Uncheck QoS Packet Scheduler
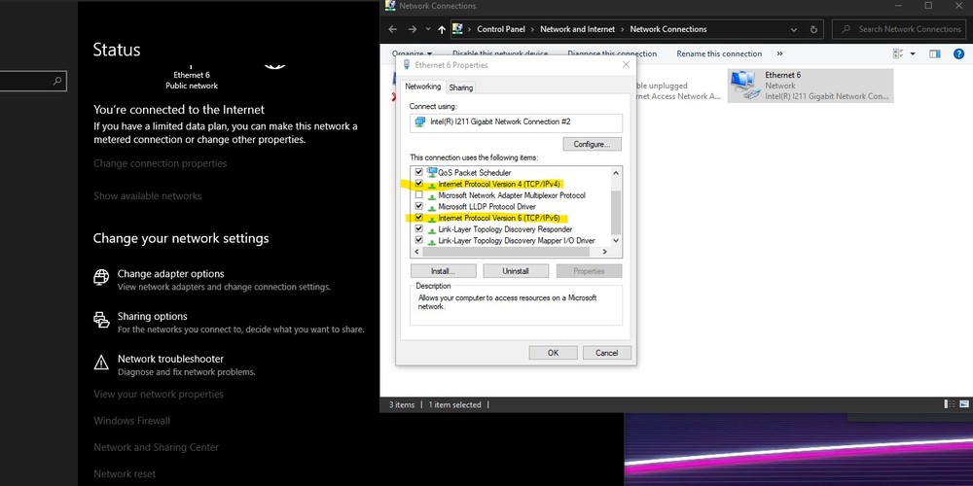 point(418,172)
